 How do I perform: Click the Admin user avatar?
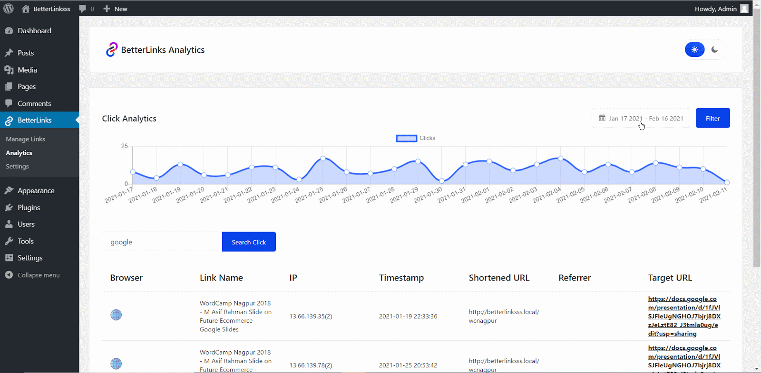pos(744,9)
